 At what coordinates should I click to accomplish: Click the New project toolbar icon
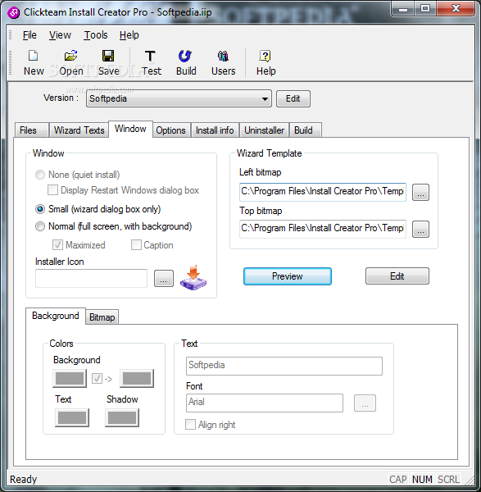tap(34, 56)
